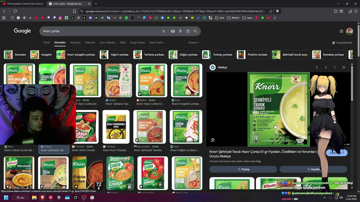Go back using the browser back arrow

coord(4,11)
